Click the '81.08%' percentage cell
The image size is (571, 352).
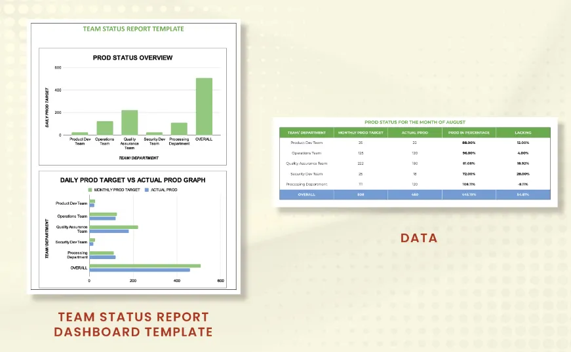tap(469, 164)
